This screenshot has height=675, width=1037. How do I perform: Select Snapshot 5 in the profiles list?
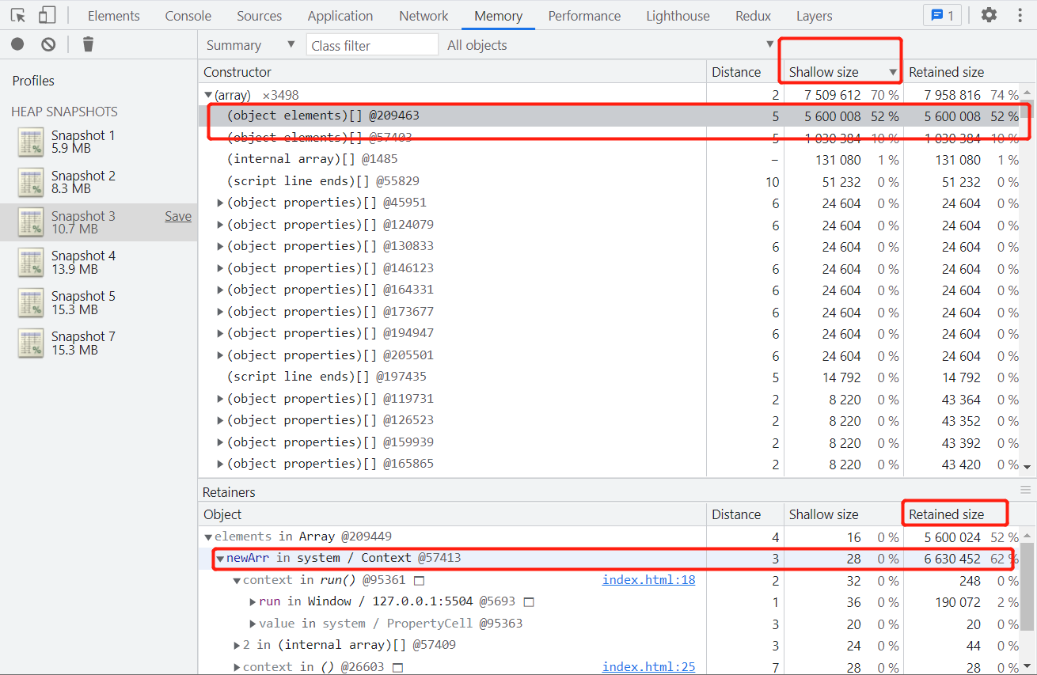tap(98, 302)
